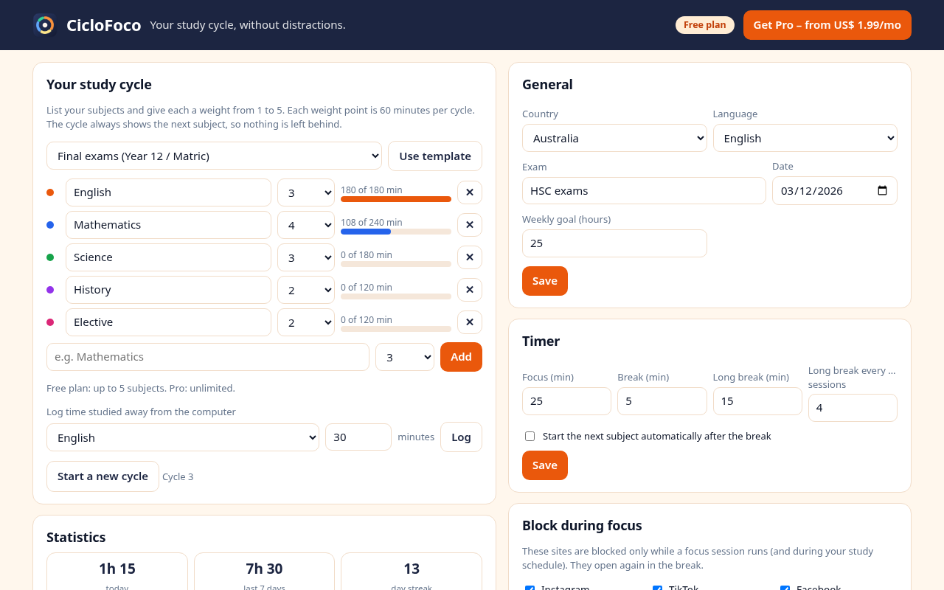Select subject in the log time dropdown

click(183, 437)
